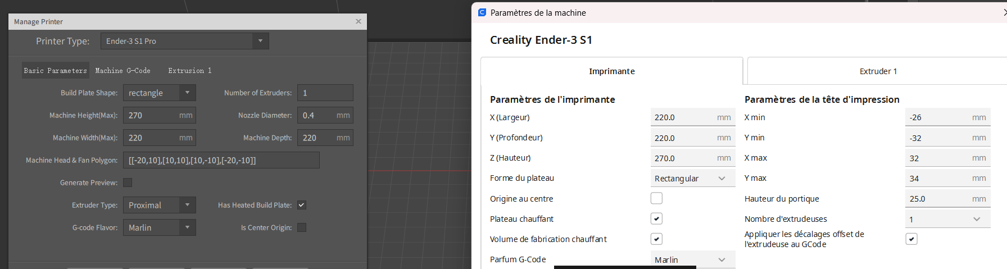Screen dimensions: 1007x269
Task: Edit the Hauteur du portique value
Action: coord(948,198)
